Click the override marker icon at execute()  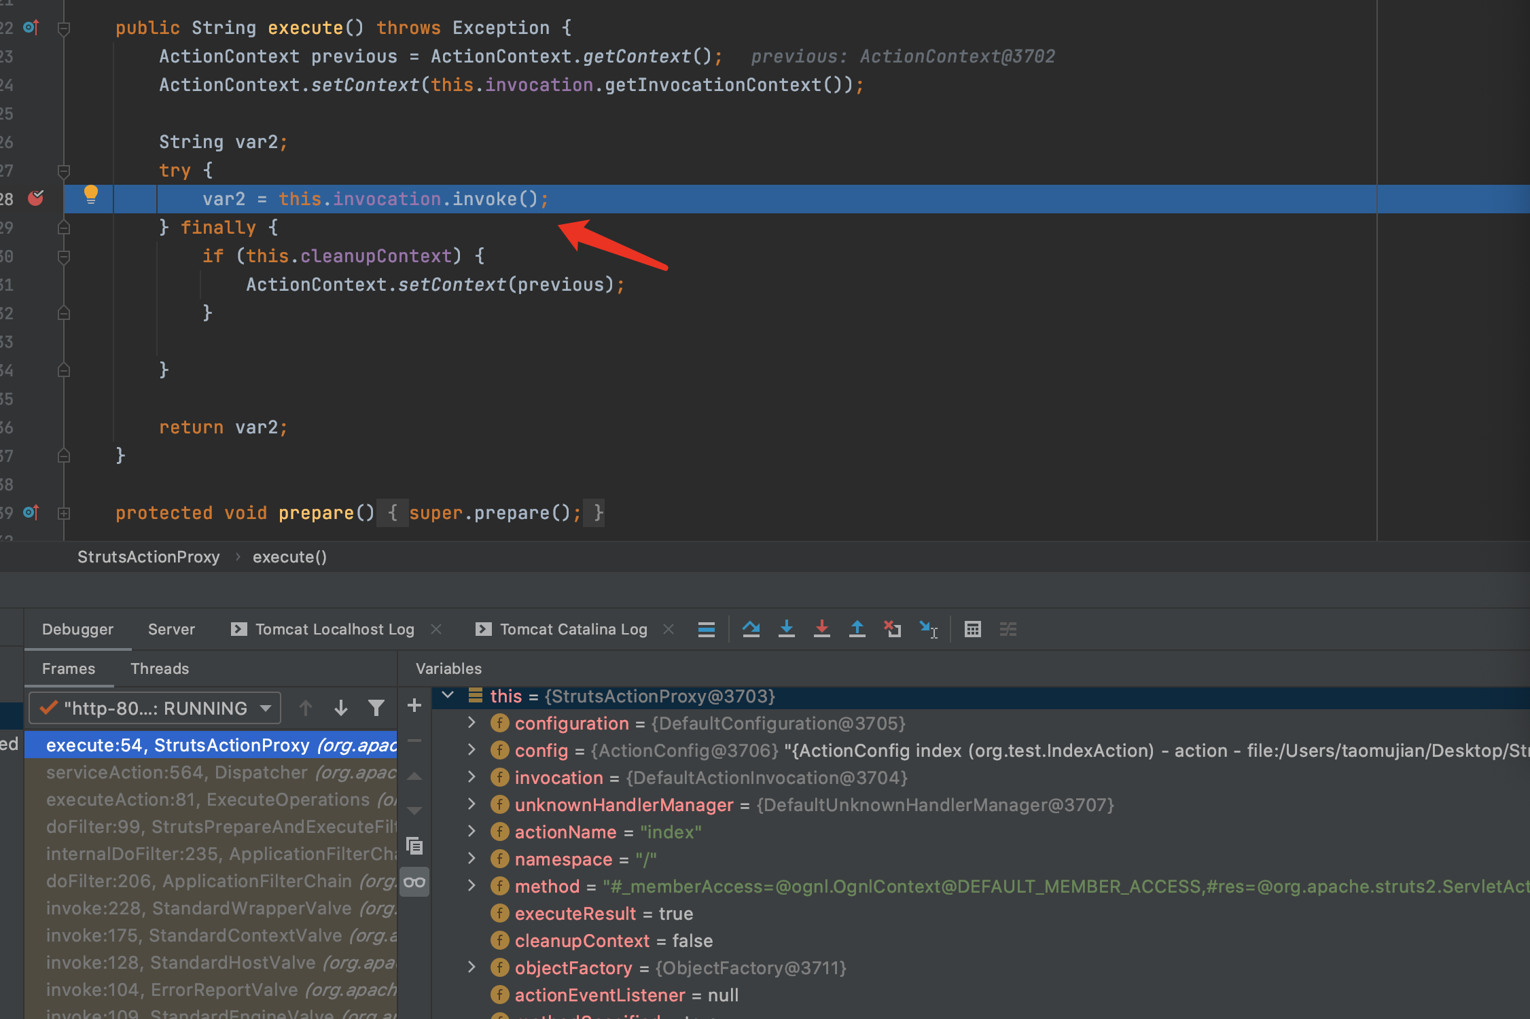pyautogui.click(x=31, y=28)
